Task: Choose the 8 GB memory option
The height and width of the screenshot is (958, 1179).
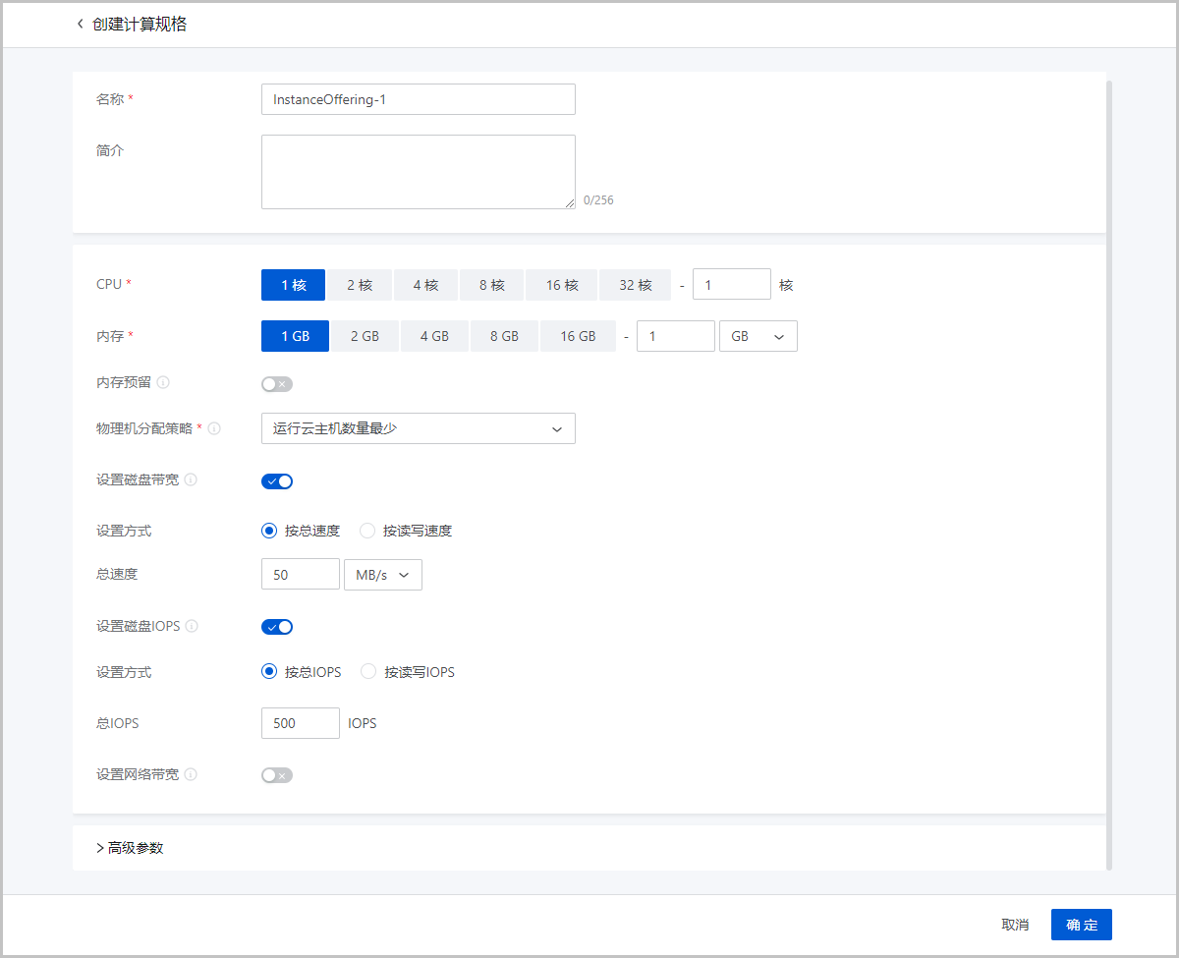Action: pos(503,336)
